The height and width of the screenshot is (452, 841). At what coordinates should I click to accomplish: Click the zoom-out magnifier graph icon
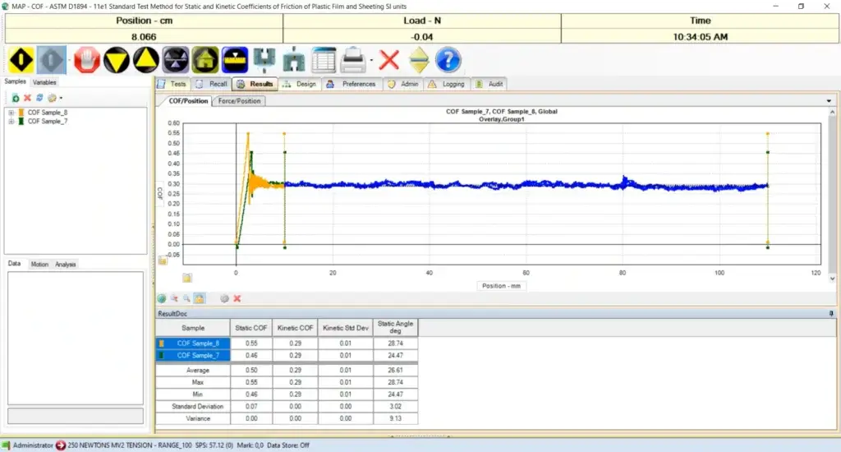(186, 298)
